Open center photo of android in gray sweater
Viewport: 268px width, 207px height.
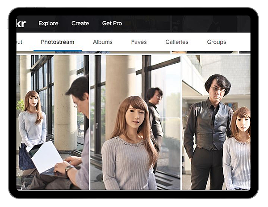(x=135, y=122)
